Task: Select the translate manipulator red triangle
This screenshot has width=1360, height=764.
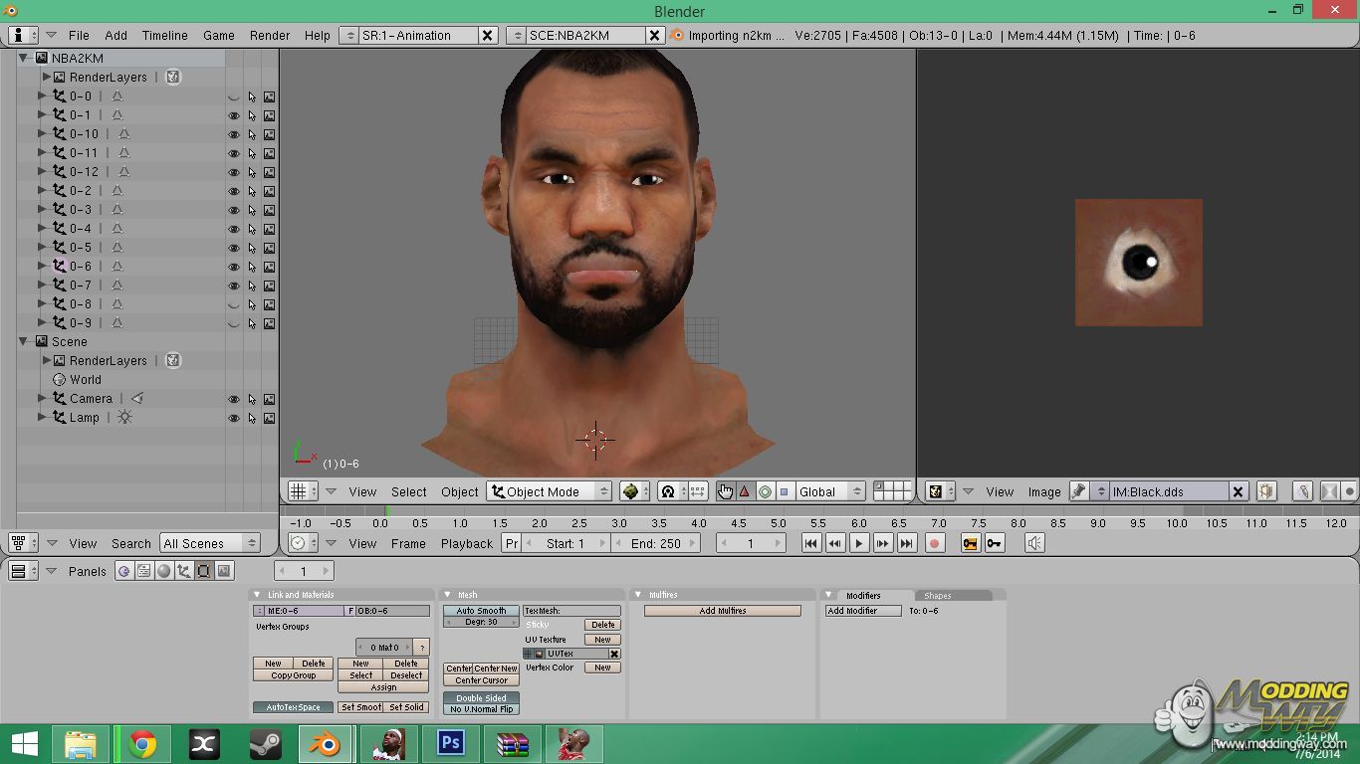Action: click(x=744, y=491)
